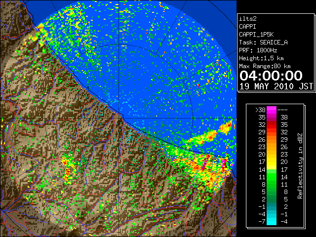This screenshot has height=237, width=316.
Task: Select the 'CAPPI_1P5K' product name text
Action: [x=256, y=35]
